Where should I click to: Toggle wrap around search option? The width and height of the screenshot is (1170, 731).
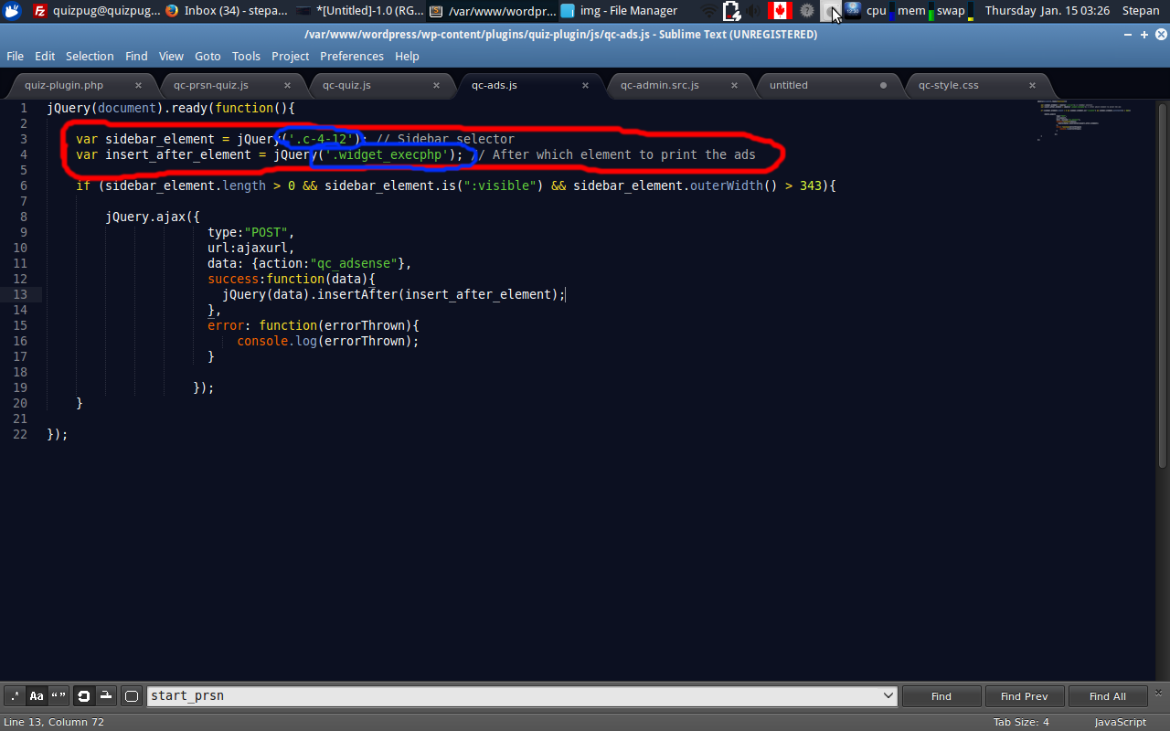[x=84, y=696]
